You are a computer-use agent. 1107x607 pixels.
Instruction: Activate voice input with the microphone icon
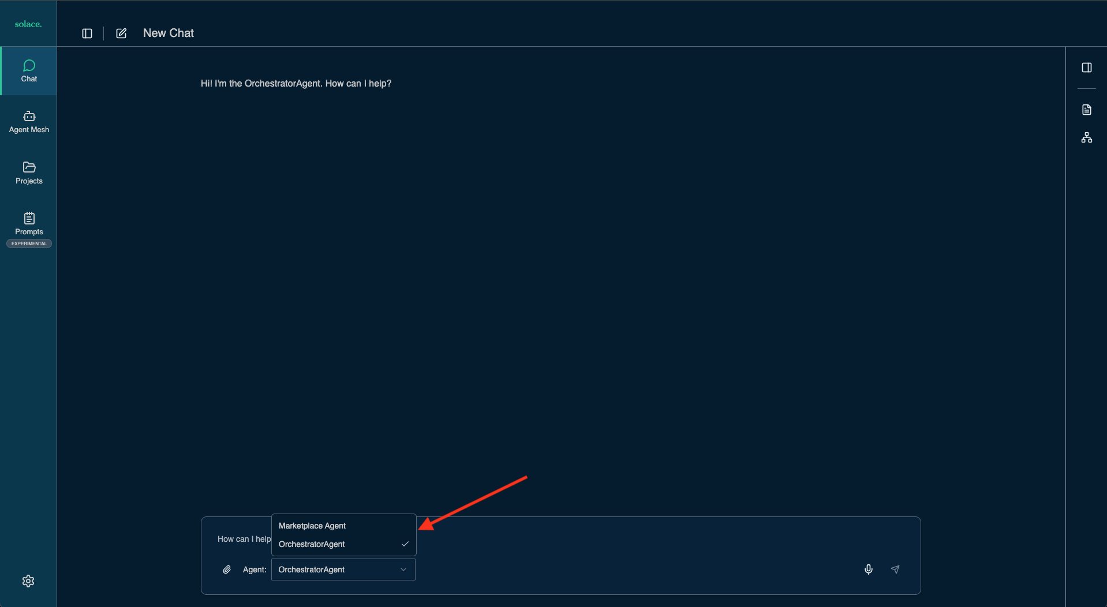[868, 569]
